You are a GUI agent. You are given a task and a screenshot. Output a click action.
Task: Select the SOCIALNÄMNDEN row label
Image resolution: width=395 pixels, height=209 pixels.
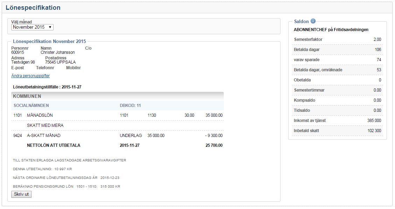tap(31, 106)
